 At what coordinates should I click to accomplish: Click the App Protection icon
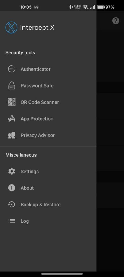(x=12, y=118)
